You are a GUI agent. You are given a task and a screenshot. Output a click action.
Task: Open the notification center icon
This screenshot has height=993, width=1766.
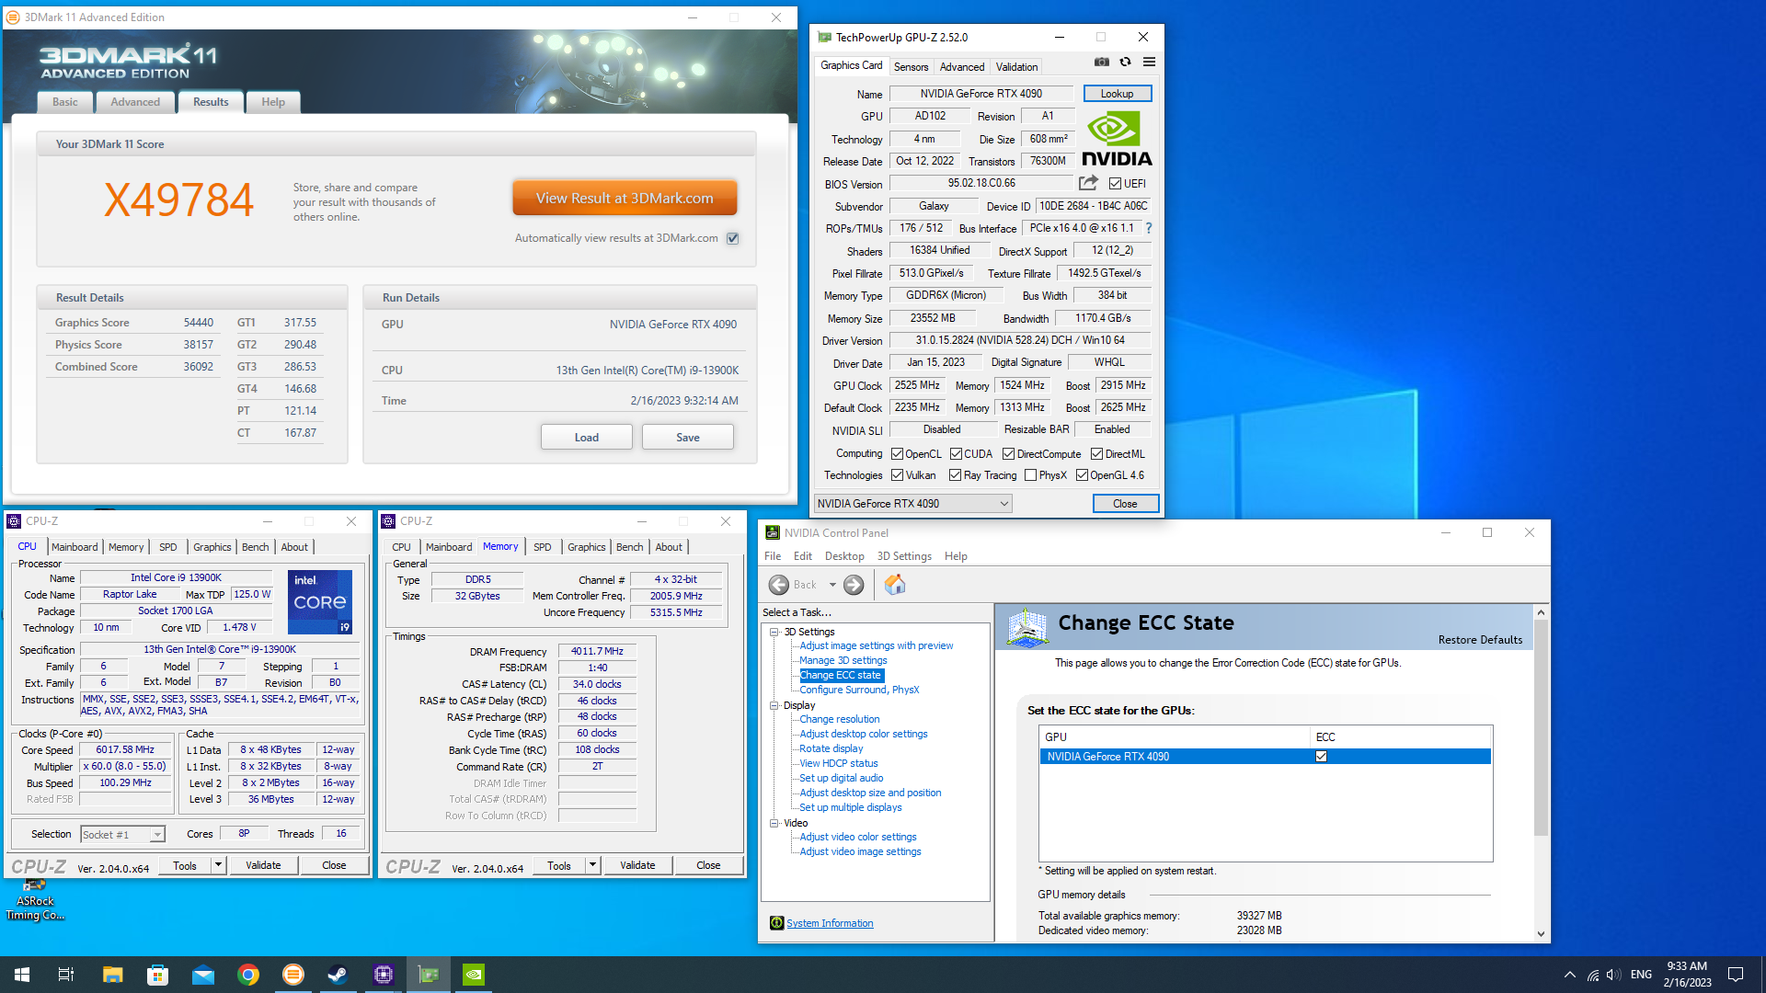(1736, 975)
